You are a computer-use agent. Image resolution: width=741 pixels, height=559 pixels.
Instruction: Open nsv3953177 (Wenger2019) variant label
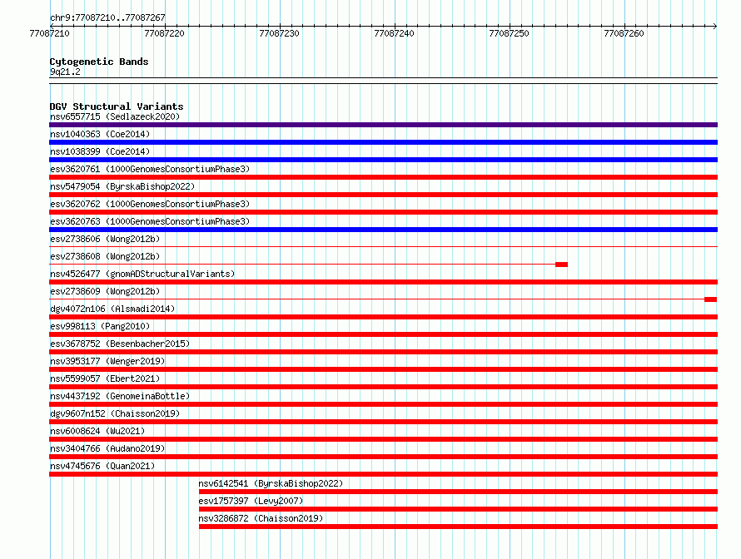[107, 361]
